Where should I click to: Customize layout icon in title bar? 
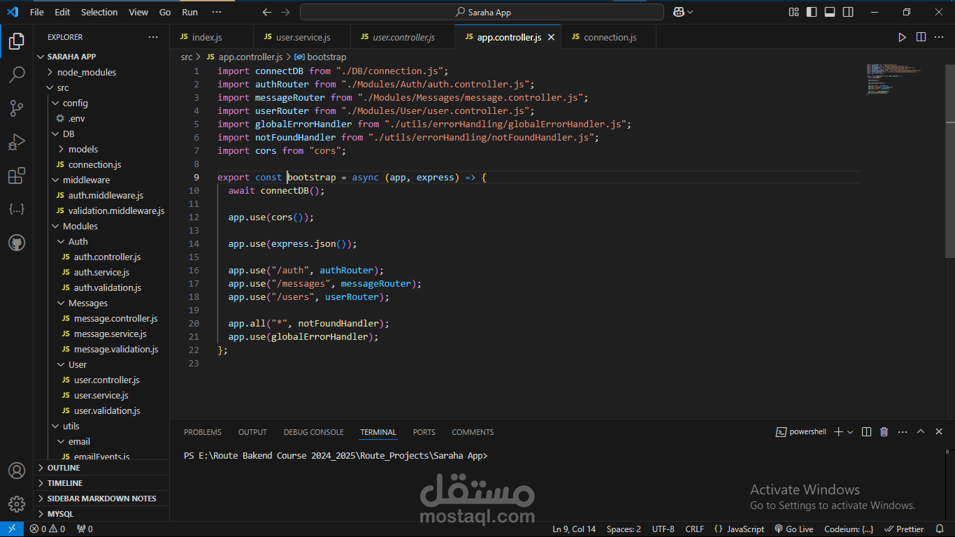click(794, 12)
